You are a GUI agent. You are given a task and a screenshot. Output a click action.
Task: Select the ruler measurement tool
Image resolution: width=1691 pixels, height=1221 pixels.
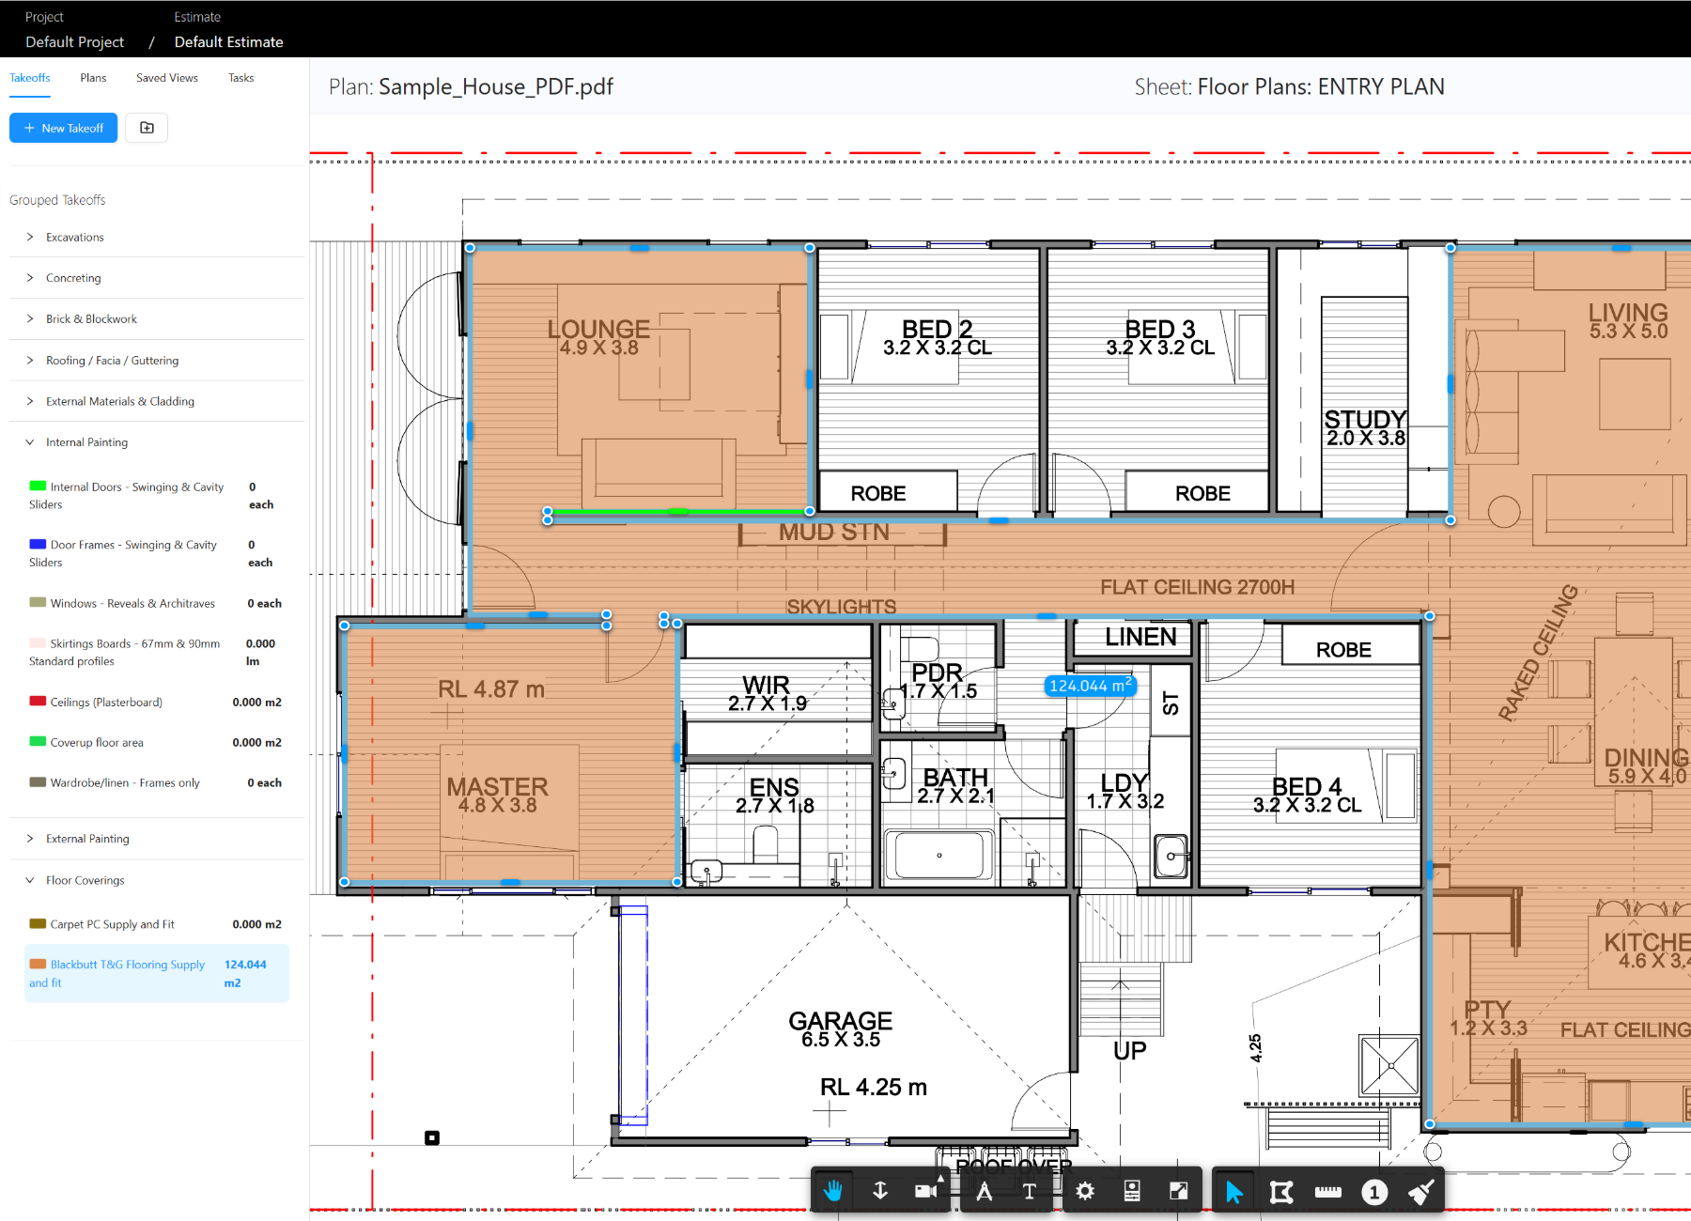pyautogui.click(x=1328, y=1190)
